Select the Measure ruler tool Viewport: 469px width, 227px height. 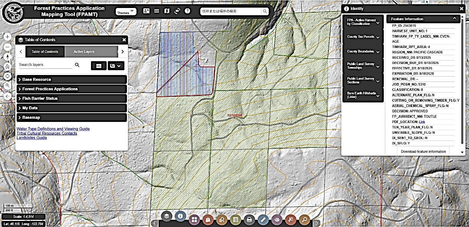(x=263, y=219)
